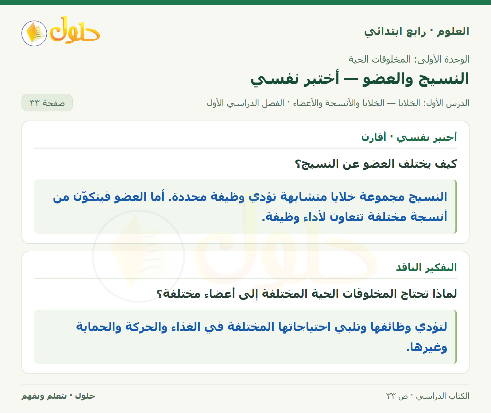This screenshot has height=413, width=491.
Task: Click the title النسيج والعضو — أختبر نفسي
Action: [x=360, y=79]
